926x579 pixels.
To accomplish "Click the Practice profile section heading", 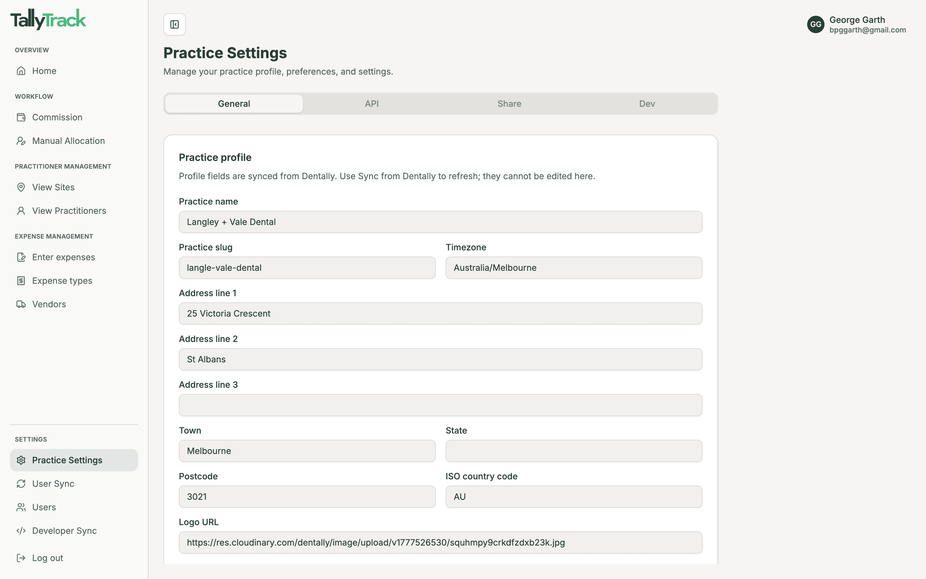I will point(215,158).
